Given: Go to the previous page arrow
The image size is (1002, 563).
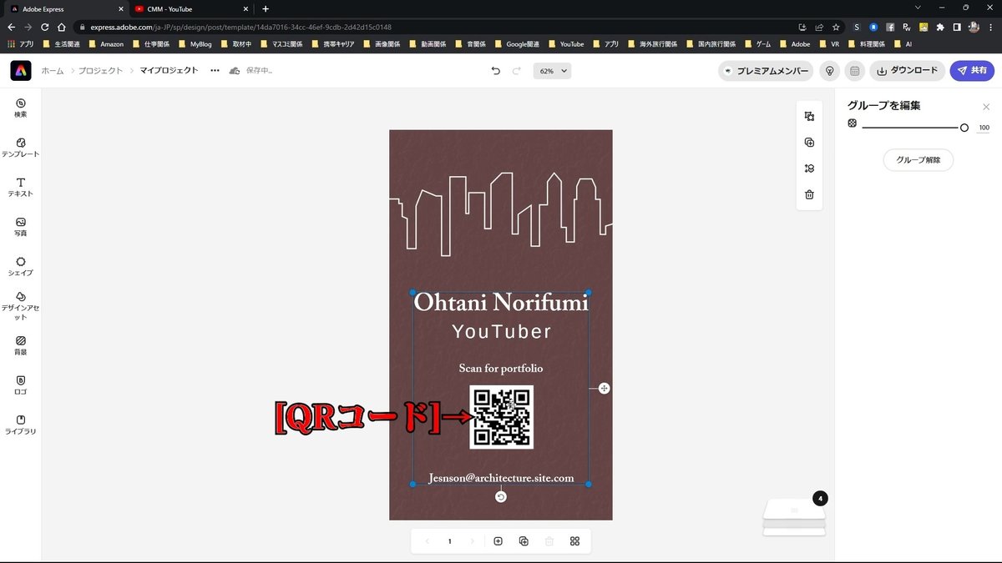Looking at the screenshot, I should point(427,541).
